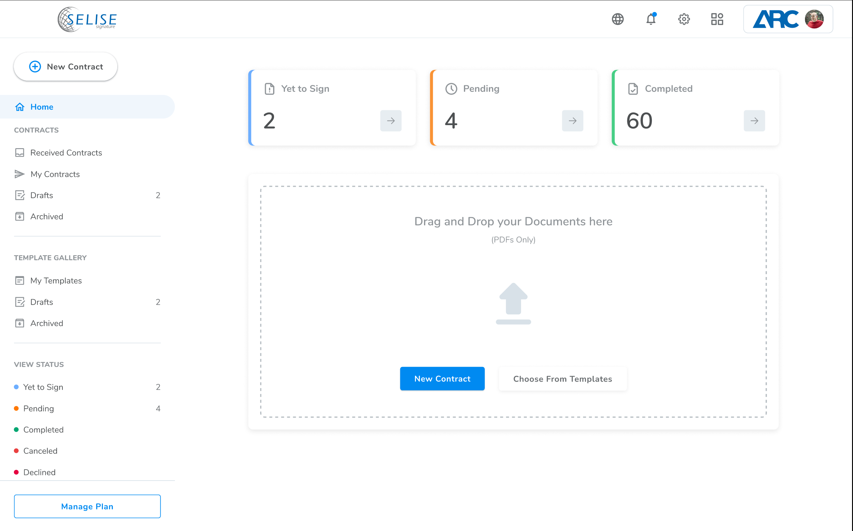Click the Completed document check icon
The width and height of the screenshot is (853, 531).
click(633, 89)
